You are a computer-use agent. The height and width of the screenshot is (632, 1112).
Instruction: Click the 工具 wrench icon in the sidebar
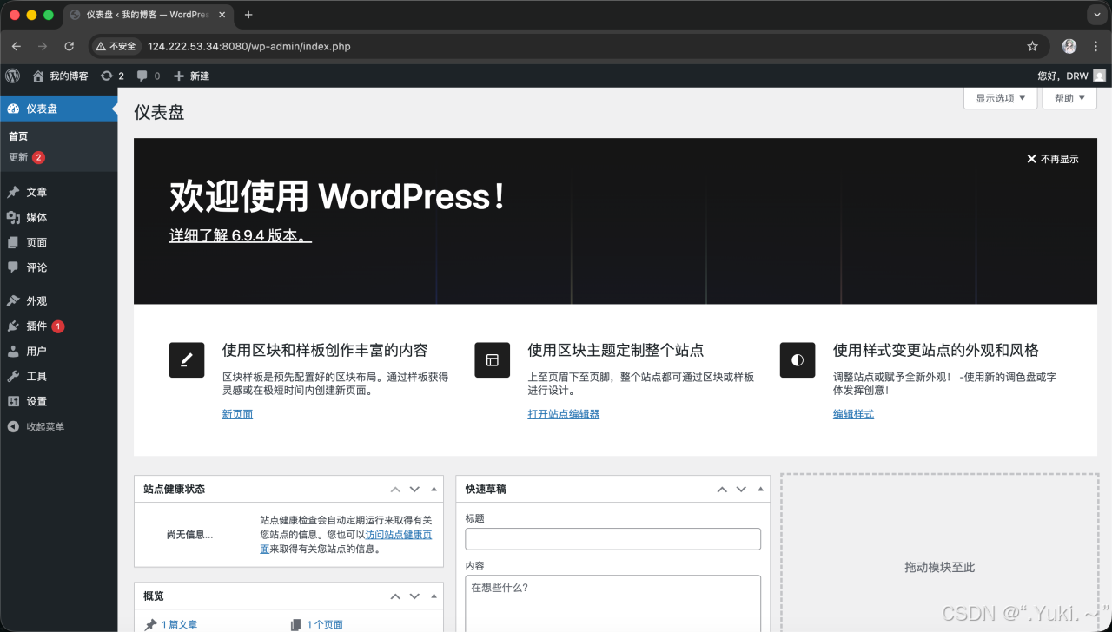point(13,376)
